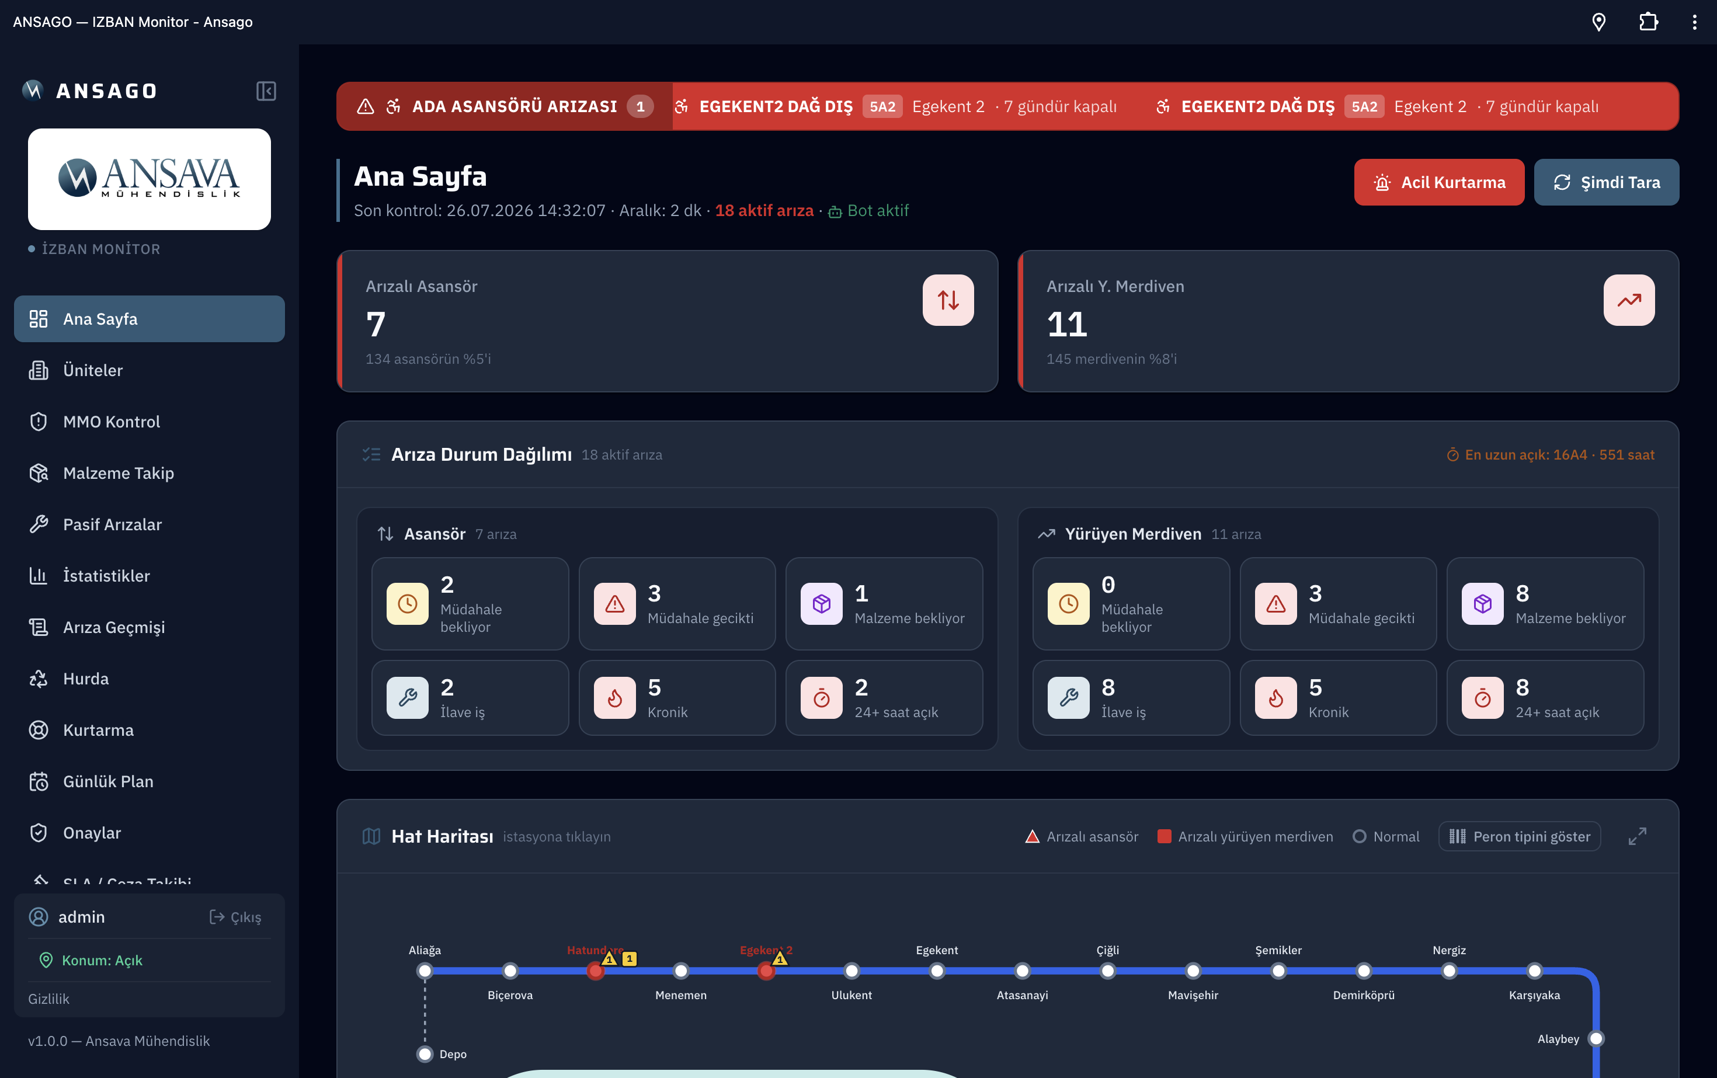Click the Malzeme bekliyor box icon under Yürüyen Merdiven
Screen dimensions: 1717x1078
point(1482,604)
